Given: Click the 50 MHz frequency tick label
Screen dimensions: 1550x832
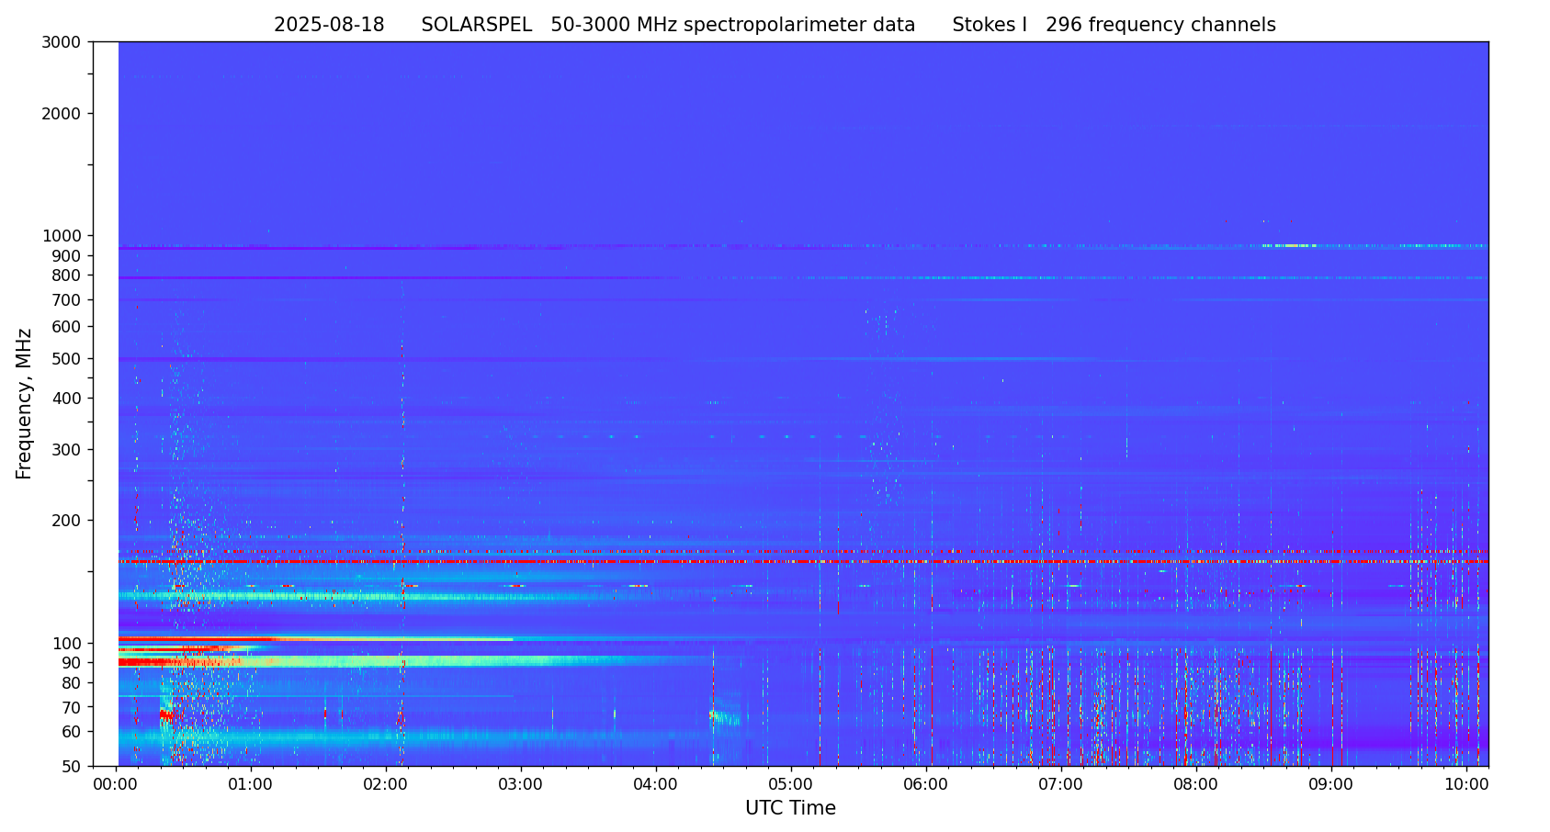Looking at the screenshot, I should point(70,767).
